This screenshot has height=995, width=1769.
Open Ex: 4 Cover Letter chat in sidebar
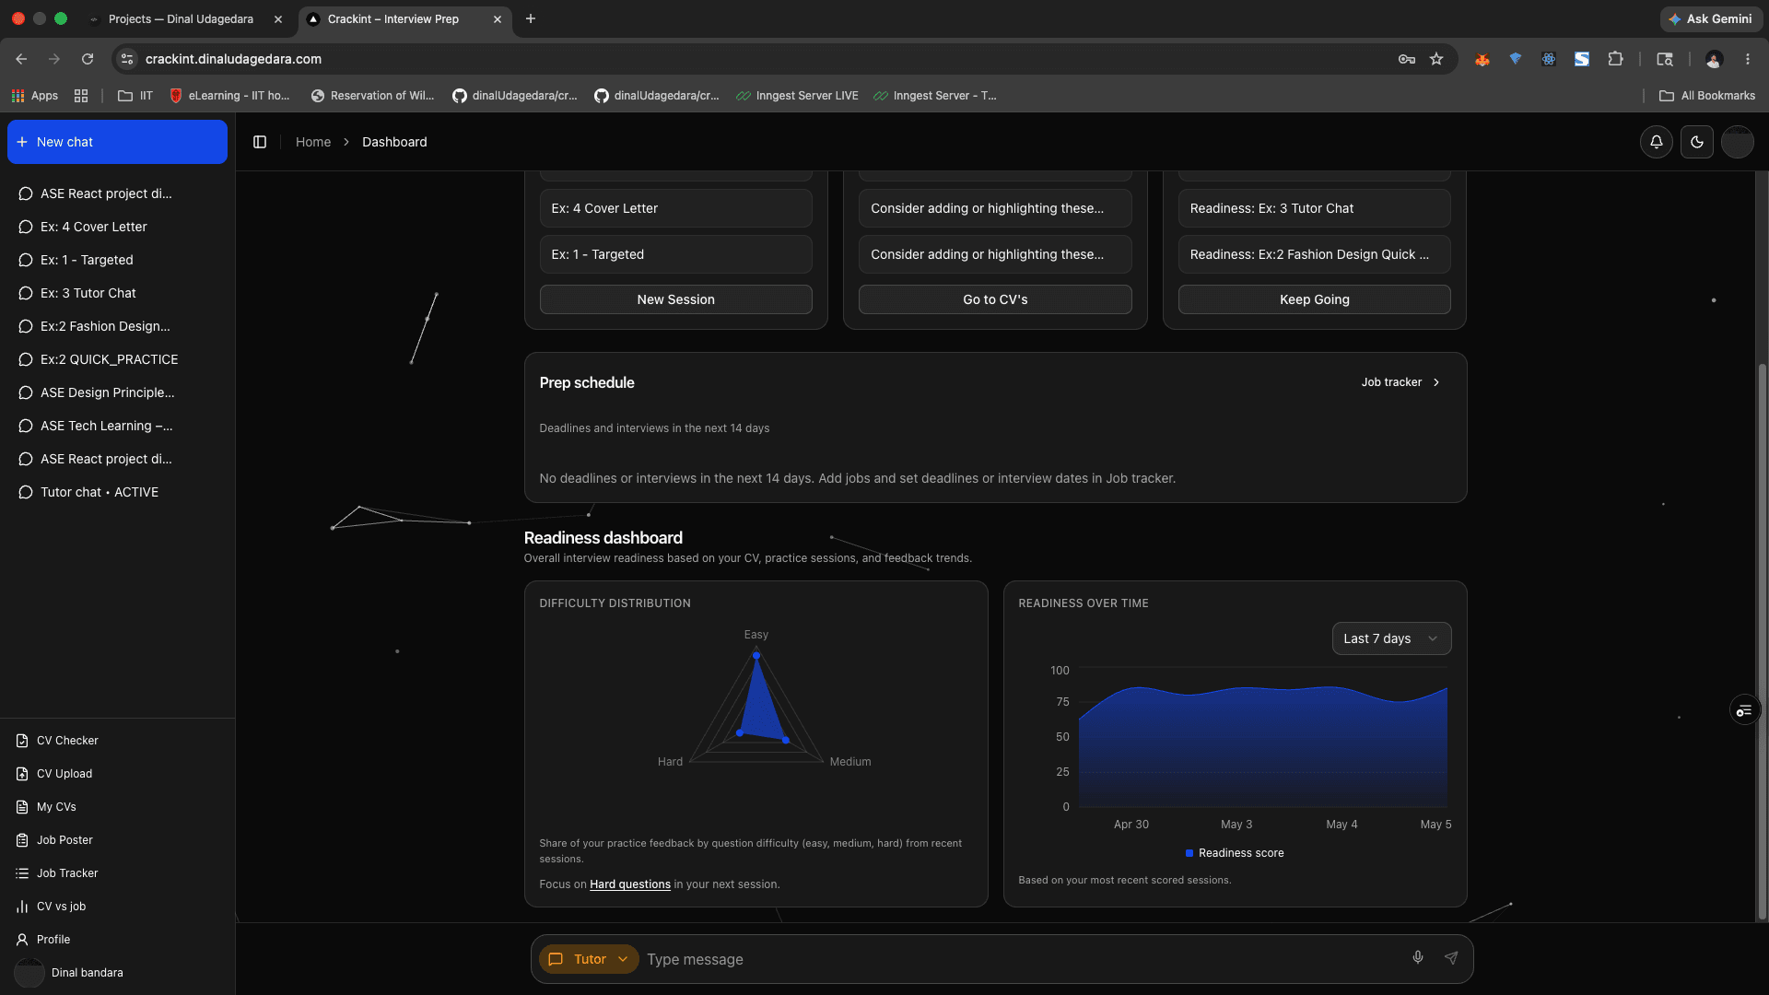[117, 227]
